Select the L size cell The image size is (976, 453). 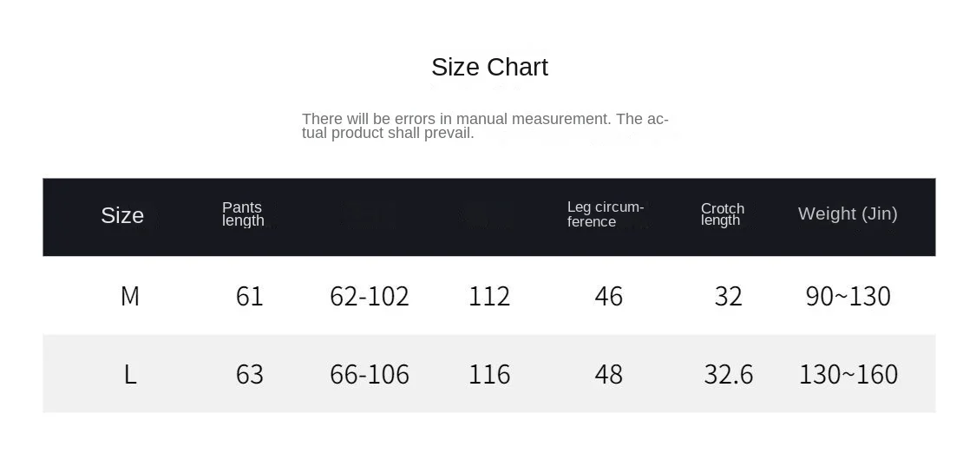(129, 374)
